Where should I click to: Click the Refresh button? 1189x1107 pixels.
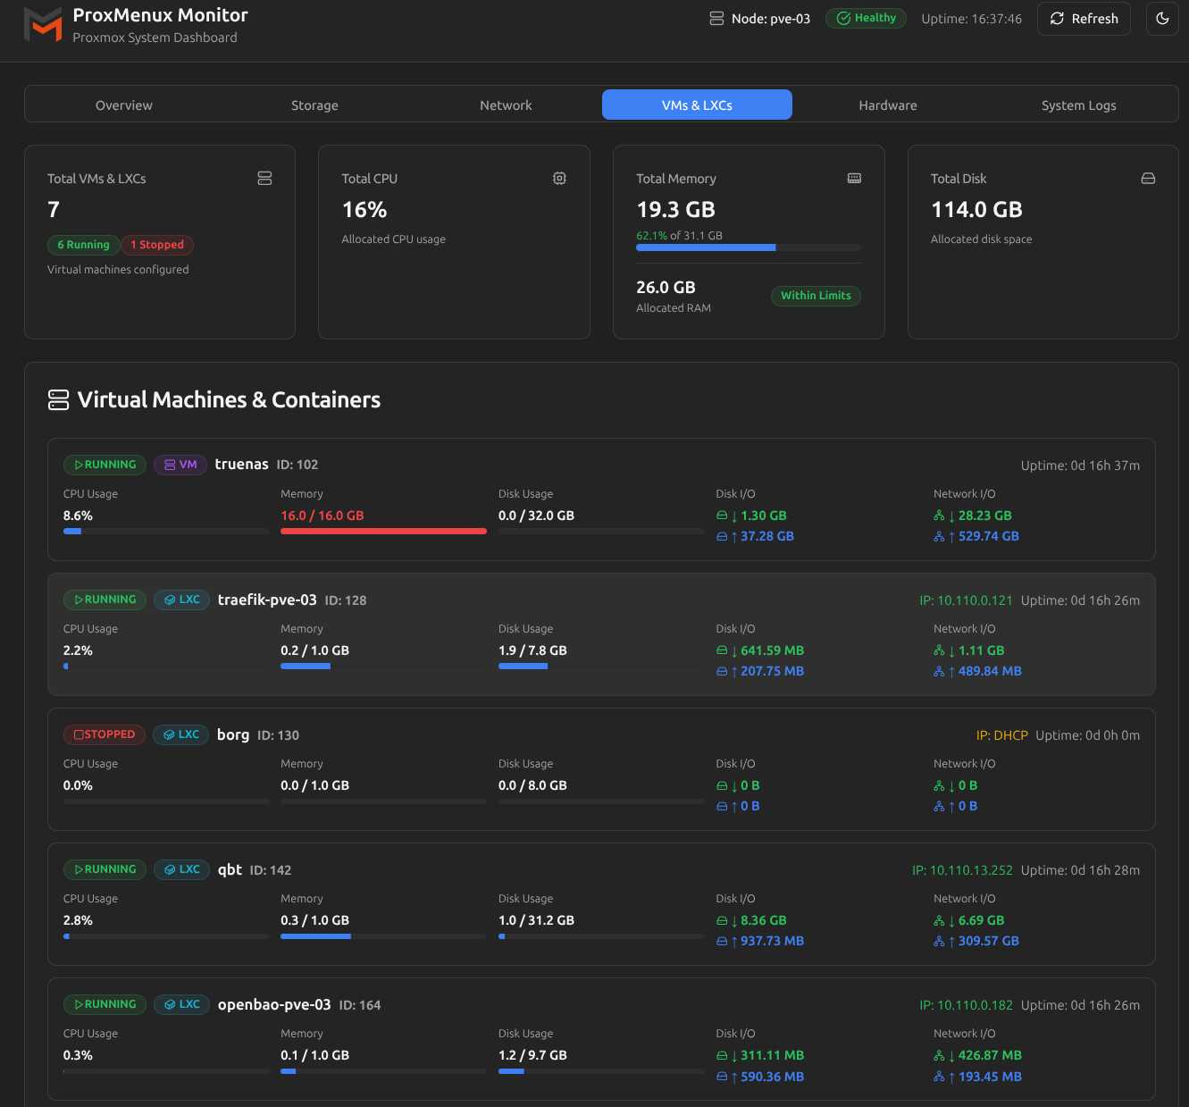[x=1084, y=19]
